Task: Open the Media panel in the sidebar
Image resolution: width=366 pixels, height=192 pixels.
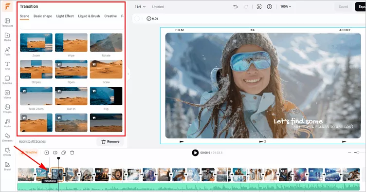Action: click(7, 37)
